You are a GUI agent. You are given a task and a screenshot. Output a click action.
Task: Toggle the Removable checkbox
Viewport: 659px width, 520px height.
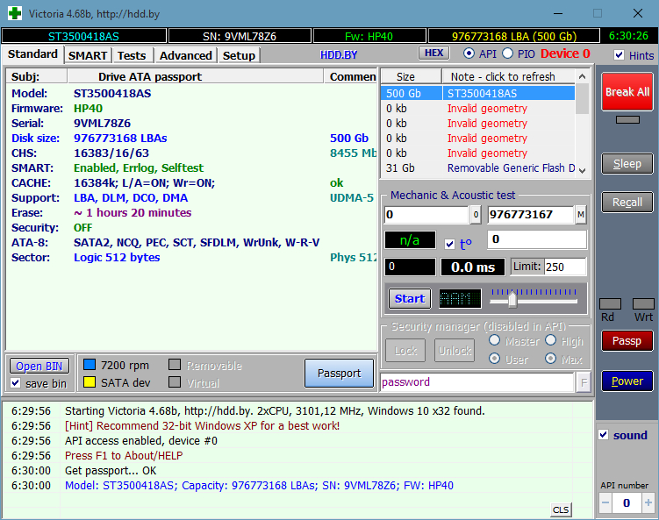(175, 365)
